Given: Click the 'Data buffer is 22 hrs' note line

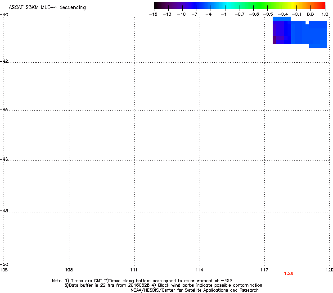Looking at the screenshot, I should (163, 285).
